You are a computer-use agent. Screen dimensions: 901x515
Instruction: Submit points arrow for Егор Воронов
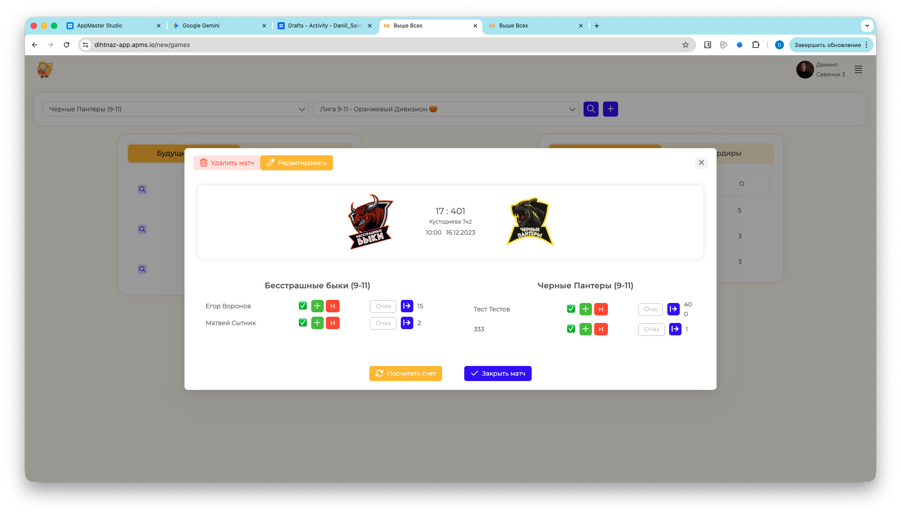click(407, 306)
